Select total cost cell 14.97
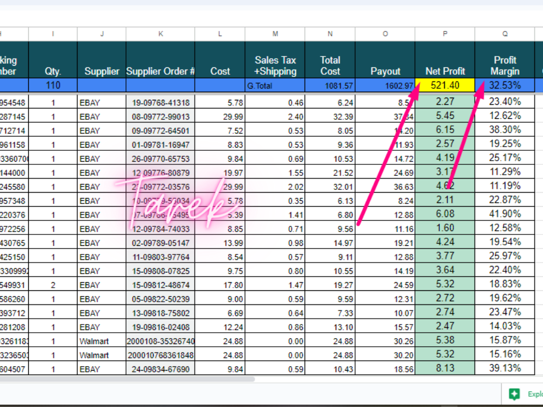This screenshot has height=407, width=543. point(330,243)
